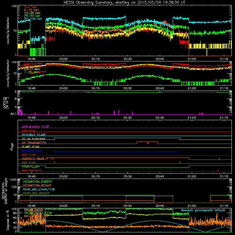Screen dimensions: 235x235
Task: Click the Degrees or % axis label
Action: click(x=8, y=220)
